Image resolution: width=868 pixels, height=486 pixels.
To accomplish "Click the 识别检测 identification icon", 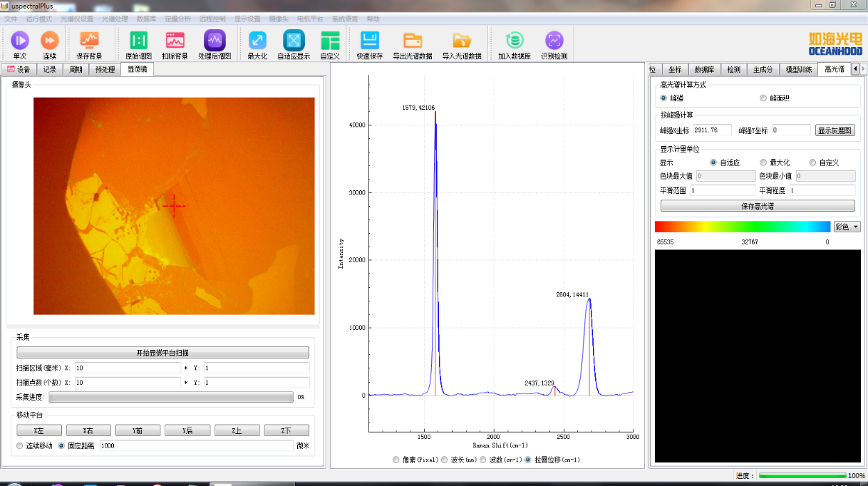I will (x=554, y=41).
